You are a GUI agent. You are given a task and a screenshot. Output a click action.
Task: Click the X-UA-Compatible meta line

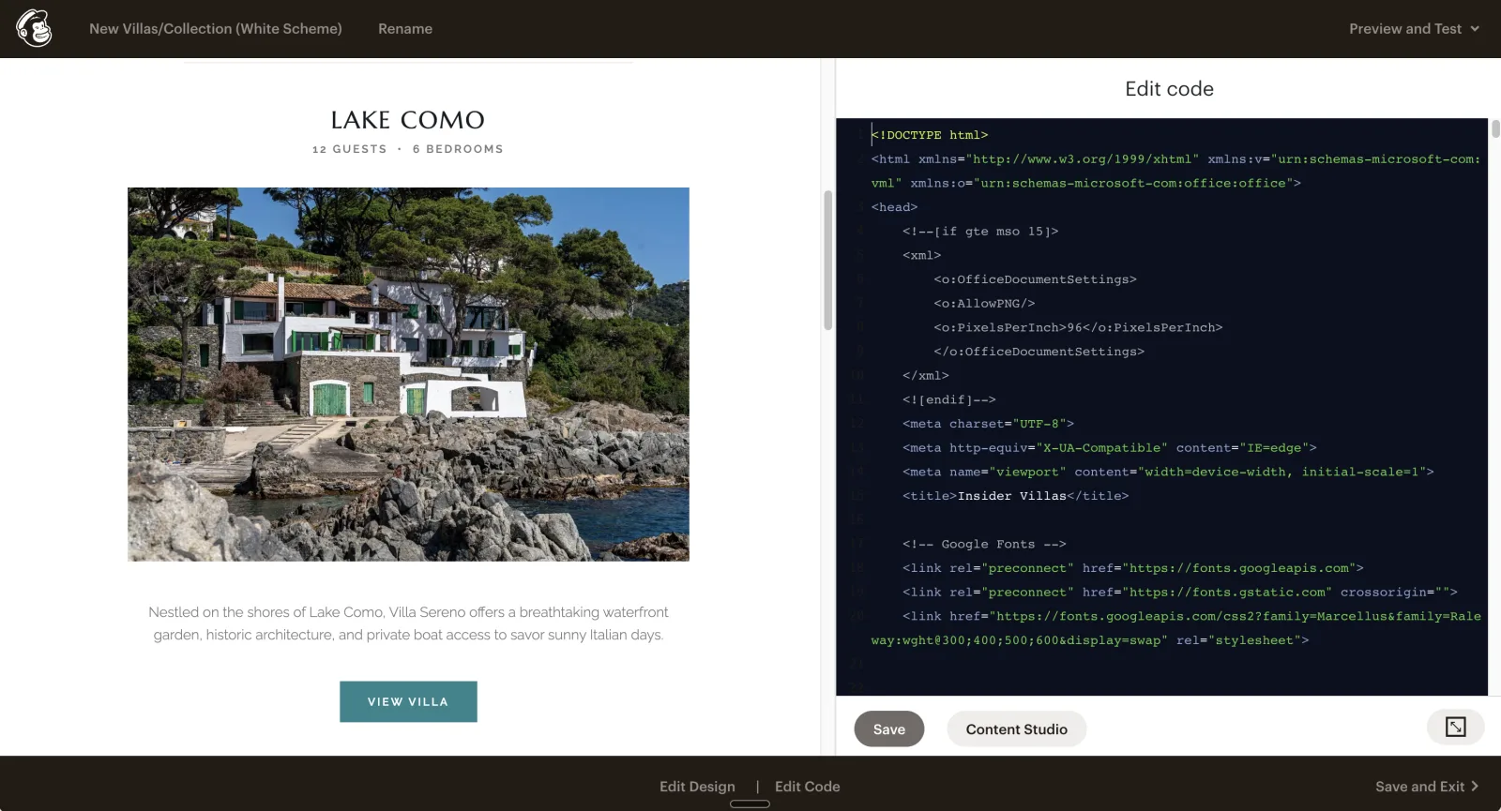pyautogui.click(x=1110, y=448)
